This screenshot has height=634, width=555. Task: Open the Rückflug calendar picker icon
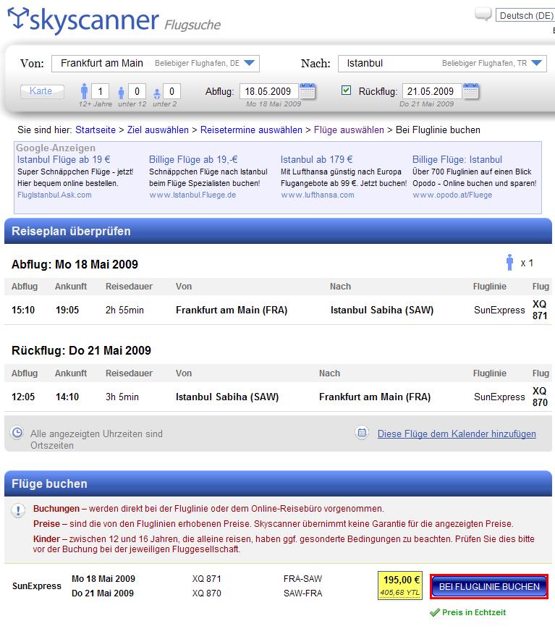[x=471, y=91]
